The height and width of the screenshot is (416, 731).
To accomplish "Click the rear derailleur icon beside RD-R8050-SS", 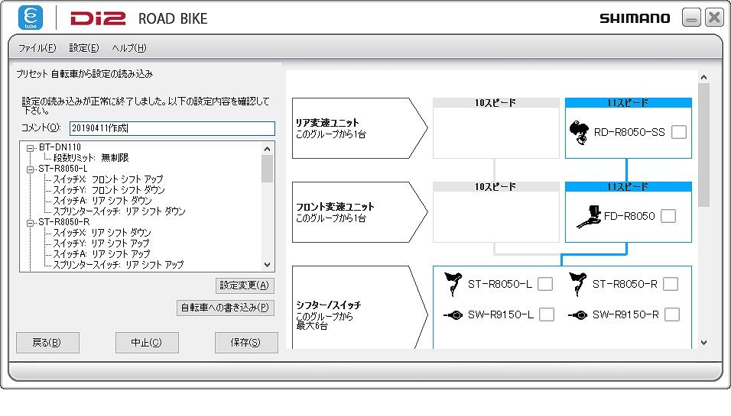I will (579, 133).
